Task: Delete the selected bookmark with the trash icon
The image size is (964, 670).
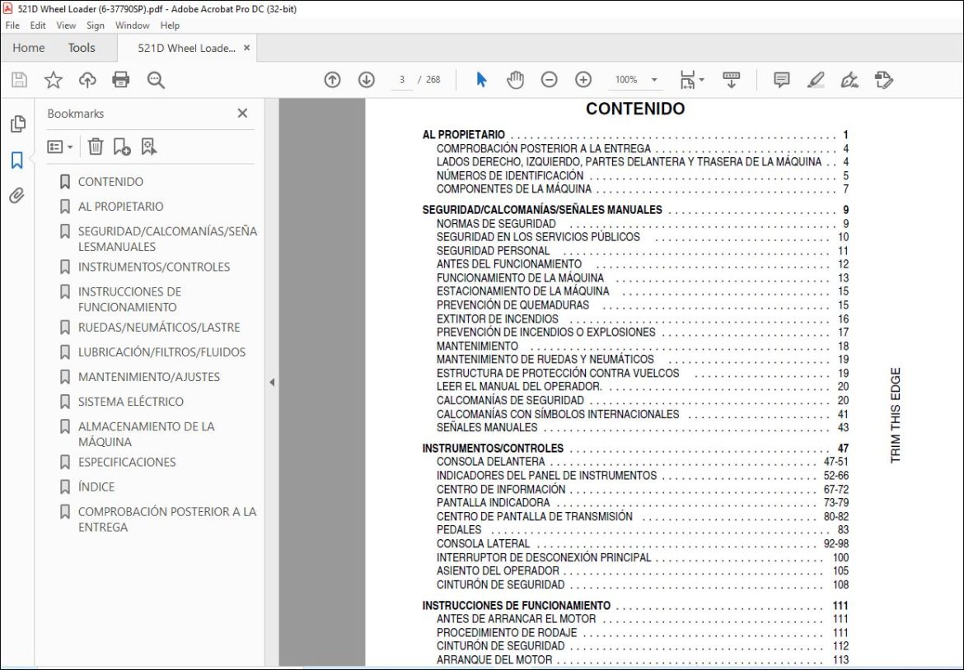Action: click(96, 147)
